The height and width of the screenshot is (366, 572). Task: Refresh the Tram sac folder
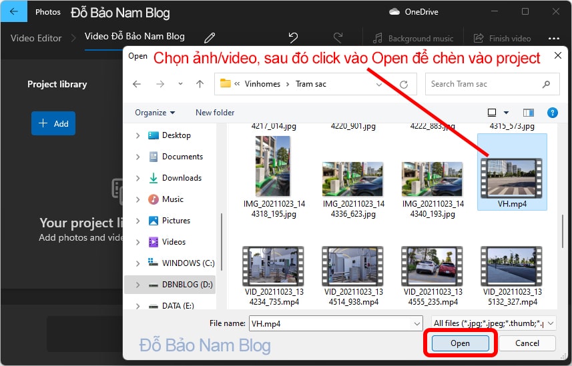[403, 85]
